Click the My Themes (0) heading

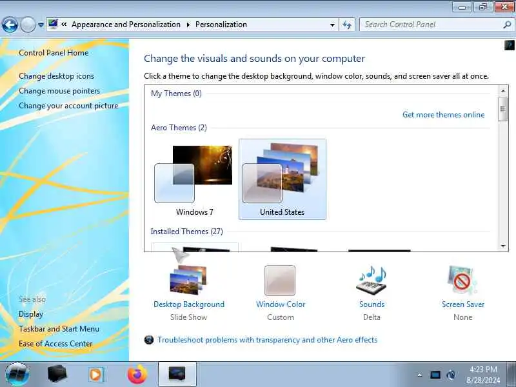pos(176,94)
